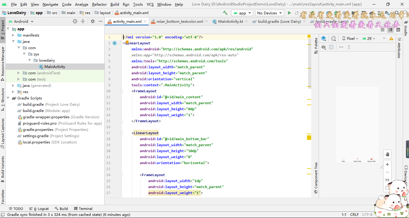Image resolution: width=409 pixels, height=218 pixels.
Task: Switch to build.gradle (Love Dairy) tab
Action: (279, 21)
